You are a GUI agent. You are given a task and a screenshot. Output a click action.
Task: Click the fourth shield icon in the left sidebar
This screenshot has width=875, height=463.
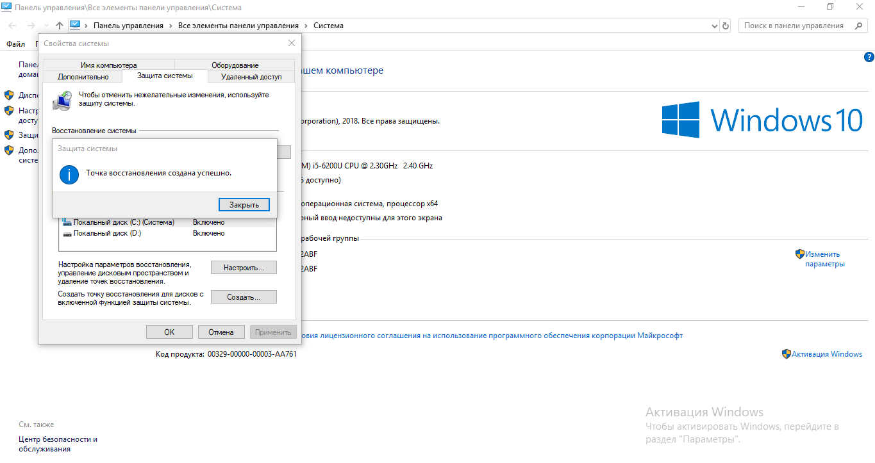point(9,150)
